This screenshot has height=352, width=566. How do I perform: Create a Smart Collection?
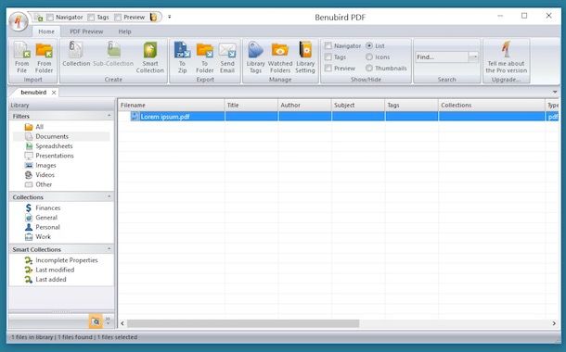[150, 57]
